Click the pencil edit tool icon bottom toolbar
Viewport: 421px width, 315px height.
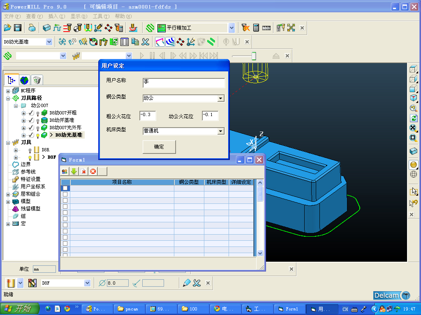(x=186, y=283)
